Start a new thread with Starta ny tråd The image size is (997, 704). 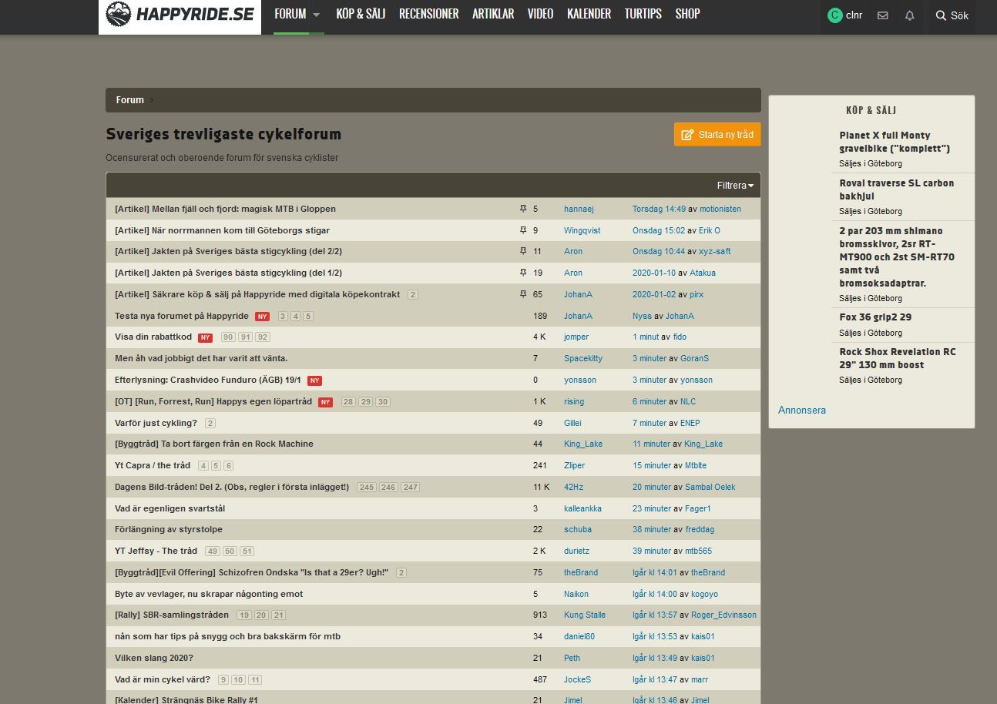pos(717,135)
